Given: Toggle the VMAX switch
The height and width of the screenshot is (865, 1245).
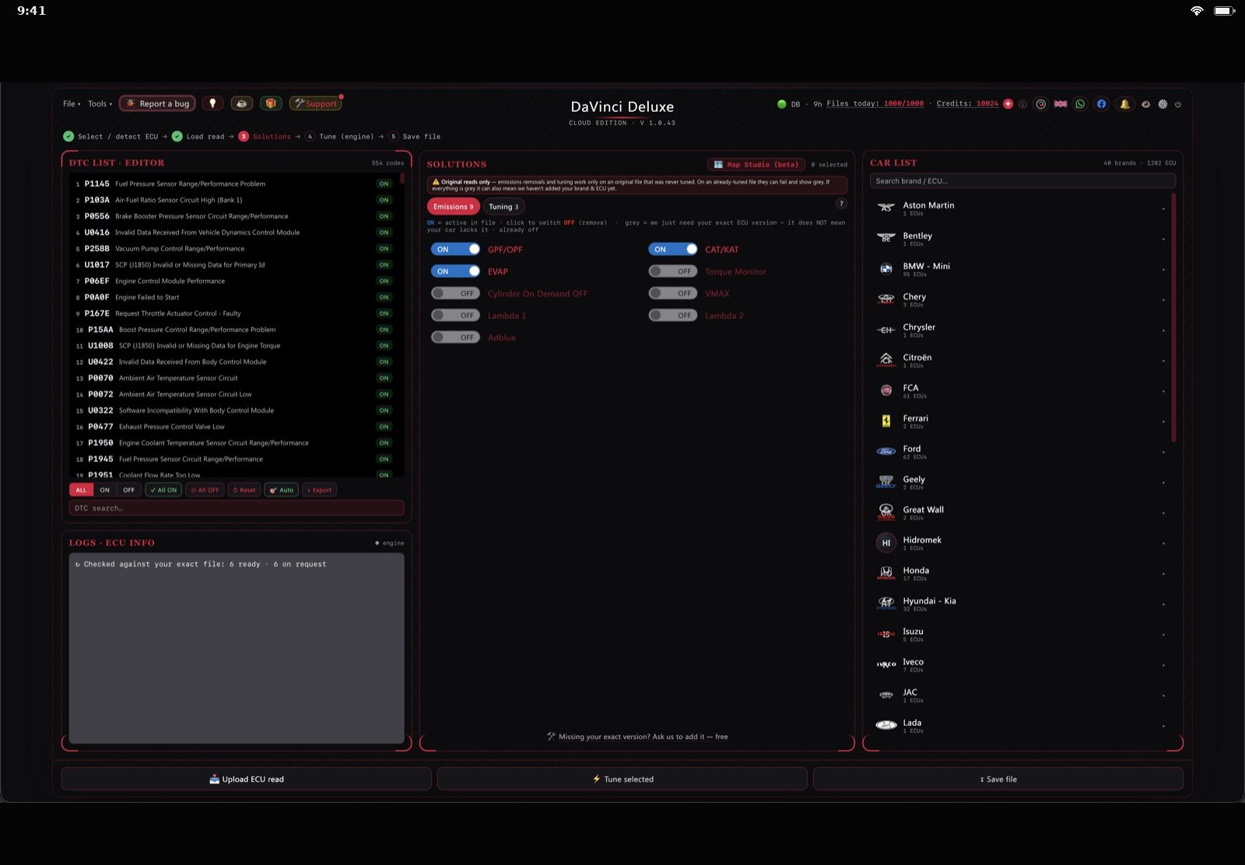Looking at the screenshot, I should (x=672, y=293).
